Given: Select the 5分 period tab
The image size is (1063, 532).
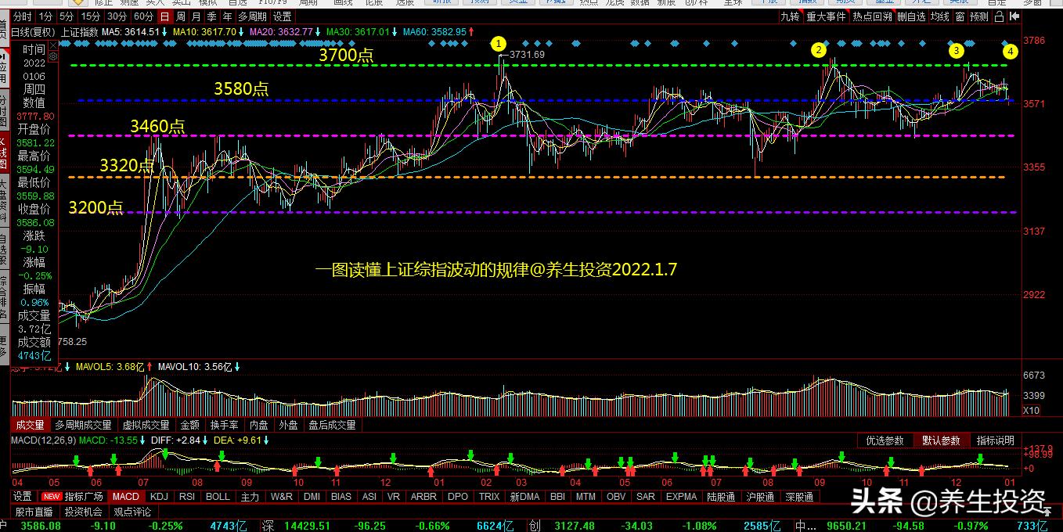Looking at the screenshot, I should click(x=68, y=16).
